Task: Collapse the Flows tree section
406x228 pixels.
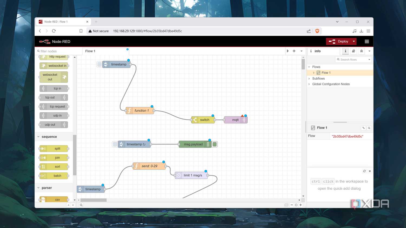Action: (x=309, y=67)
